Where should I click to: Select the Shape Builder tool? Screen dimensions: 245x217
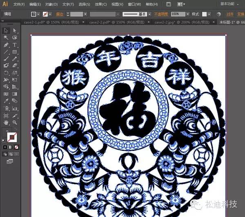(6, 87)
